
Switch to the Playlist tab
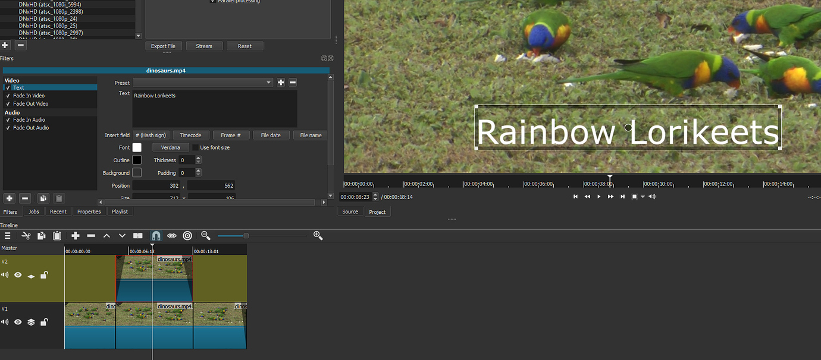[x=120, y=211]
